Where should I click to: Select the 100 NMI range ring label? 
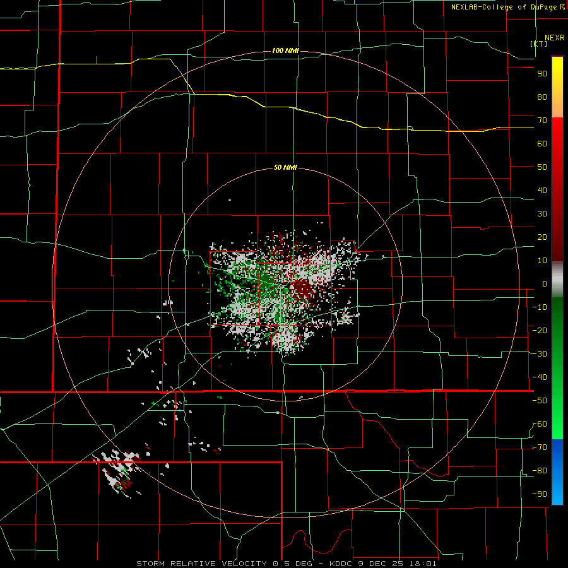click(x=285, y=50)
